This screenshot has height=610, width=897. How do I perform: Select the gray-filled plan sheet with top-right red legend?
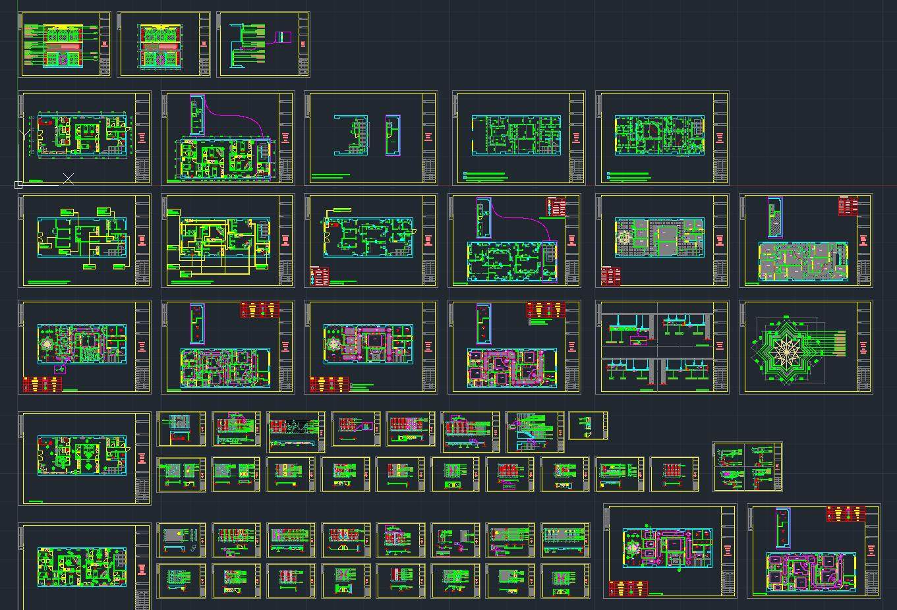(x=805, y=240)
